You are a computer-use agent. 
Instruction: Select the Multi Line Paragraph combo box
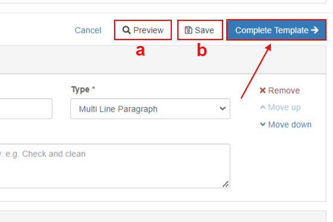[150, 109]
